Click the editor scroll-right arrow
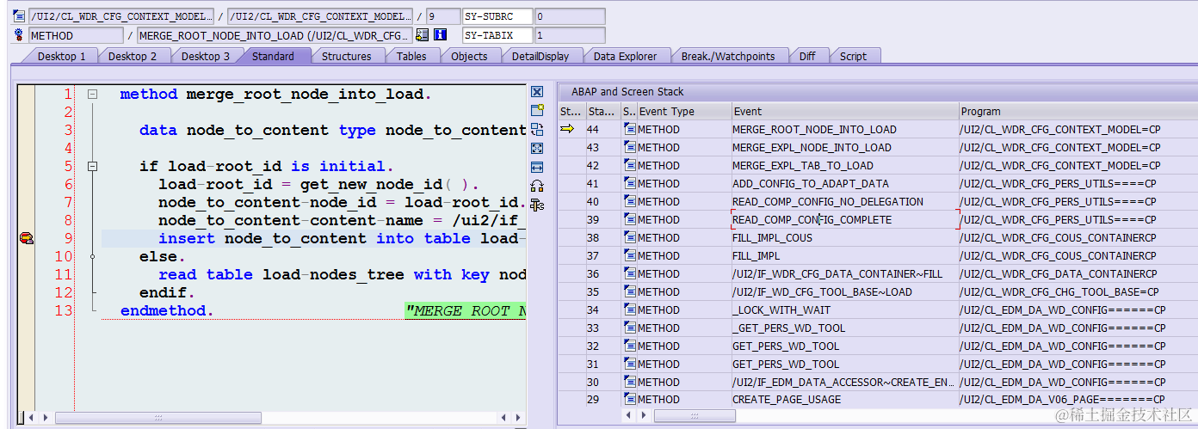 click(520, 418)
